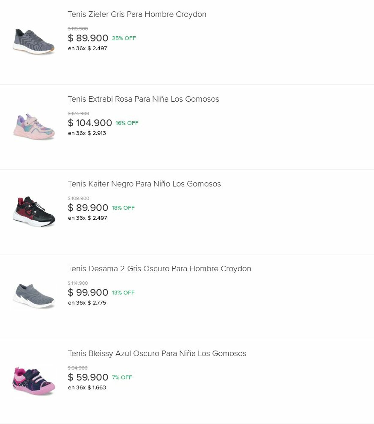
Task: Click the 13% OFF discount label
Action: click(x=123, y=293)
